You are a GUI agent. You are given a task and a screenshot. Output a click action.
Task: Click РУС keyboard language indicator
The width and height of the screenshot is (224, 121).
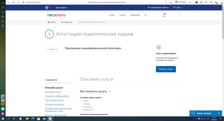click(208, 119)
